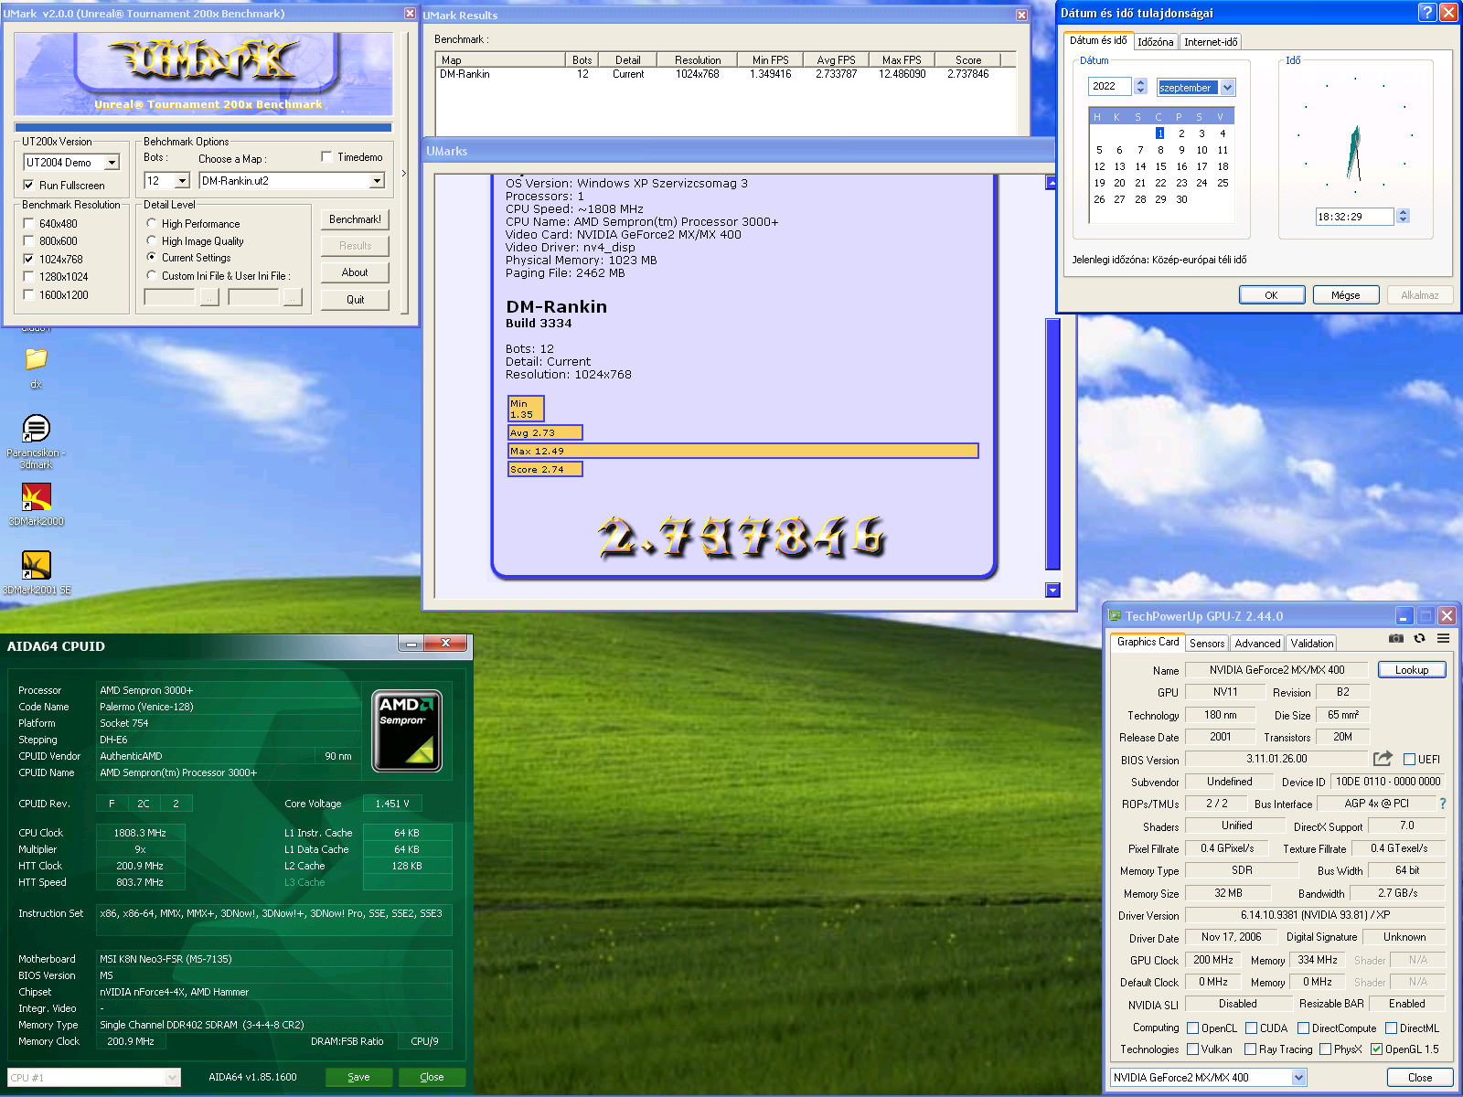Click the Bus Interface question mark in GPU-Z

pyautogui.click(x=1443, y=804)
